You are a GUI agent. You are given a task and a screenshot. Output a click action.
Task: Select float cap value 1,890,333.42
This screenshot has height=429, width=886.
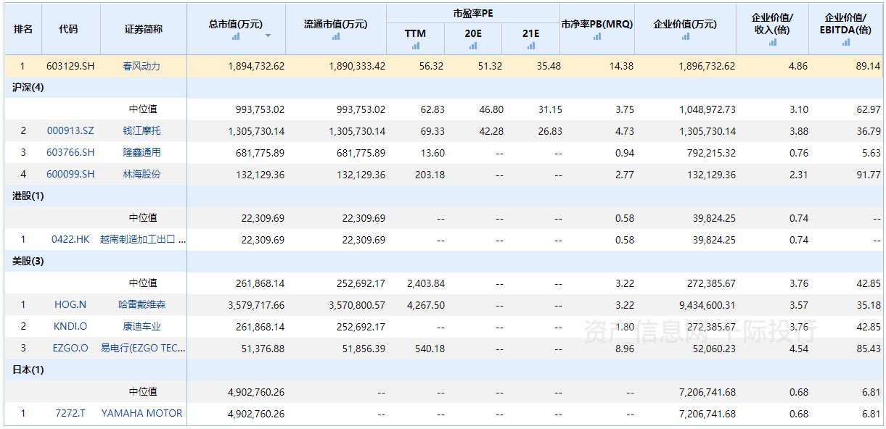coord(357,66)
